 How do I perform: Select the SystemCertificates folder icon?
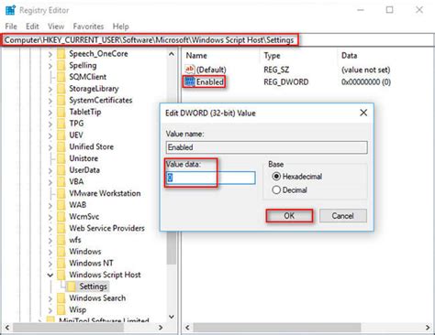point(61,101)
